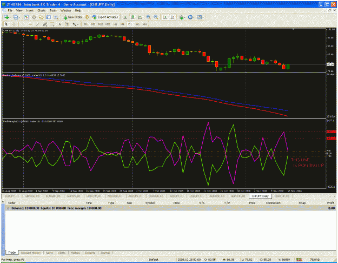
Task: Switch to M5 timeframe
Action: click(x=93, y=24)
